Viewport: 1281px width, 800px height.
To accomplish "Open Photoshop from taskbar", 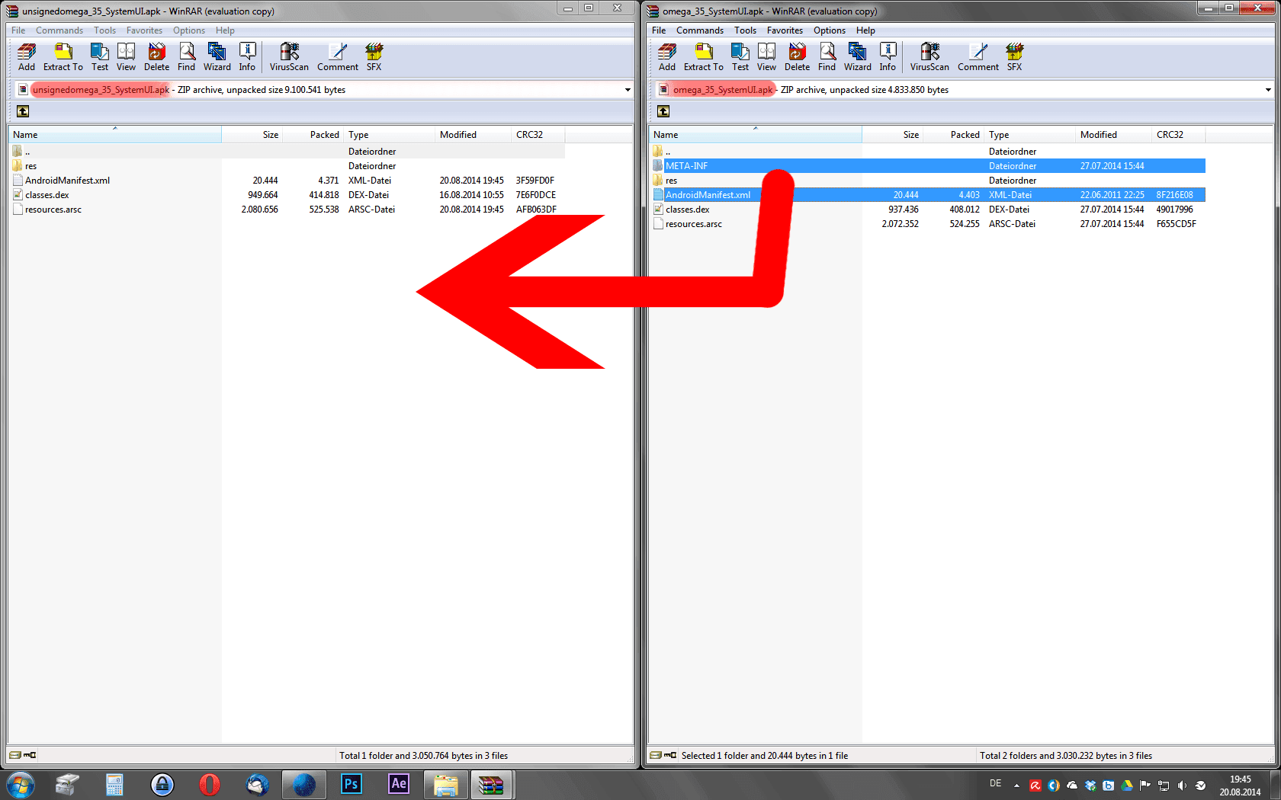I will point(351,785).
